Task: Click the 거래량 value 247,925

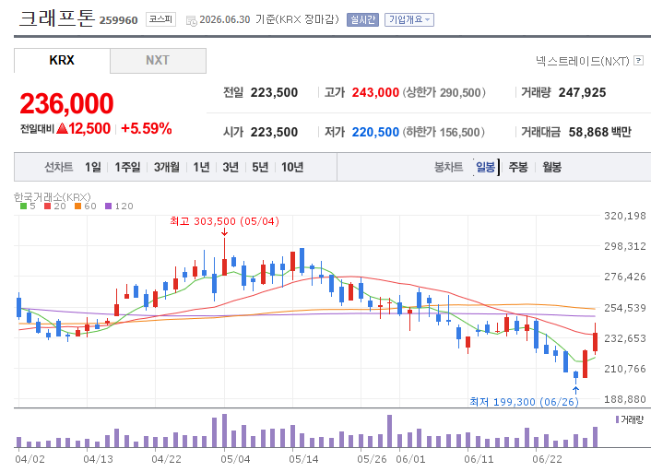Action: click(582, 92)
